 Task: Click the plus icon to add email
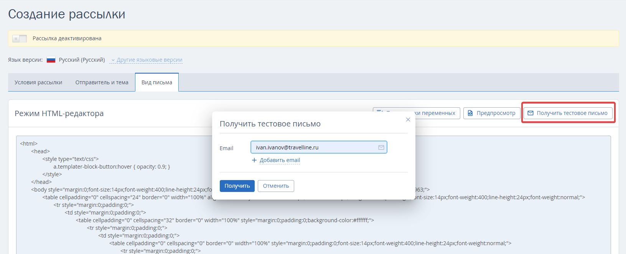[x=254, y=160]
